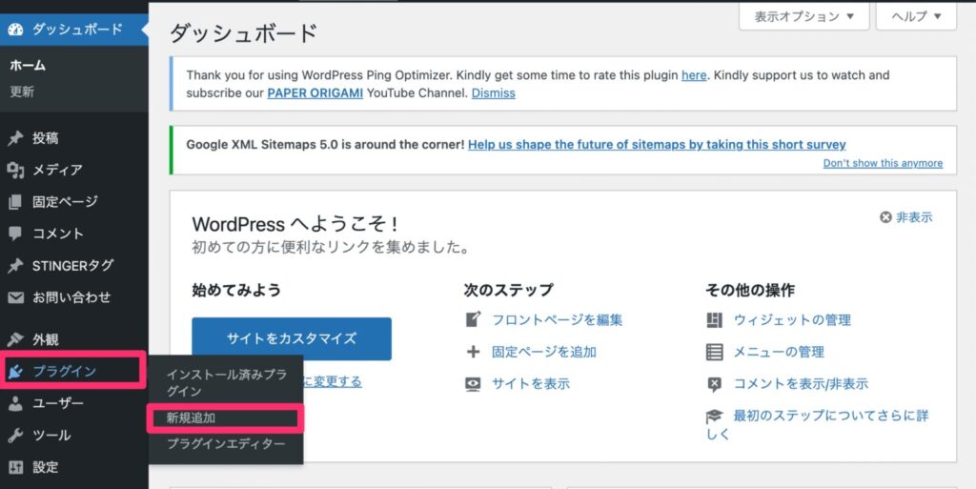Click 最初のステップについてさらに詳しく link
Image resolution: width=976 pixels, height=489 pixels.
[817, 425]
